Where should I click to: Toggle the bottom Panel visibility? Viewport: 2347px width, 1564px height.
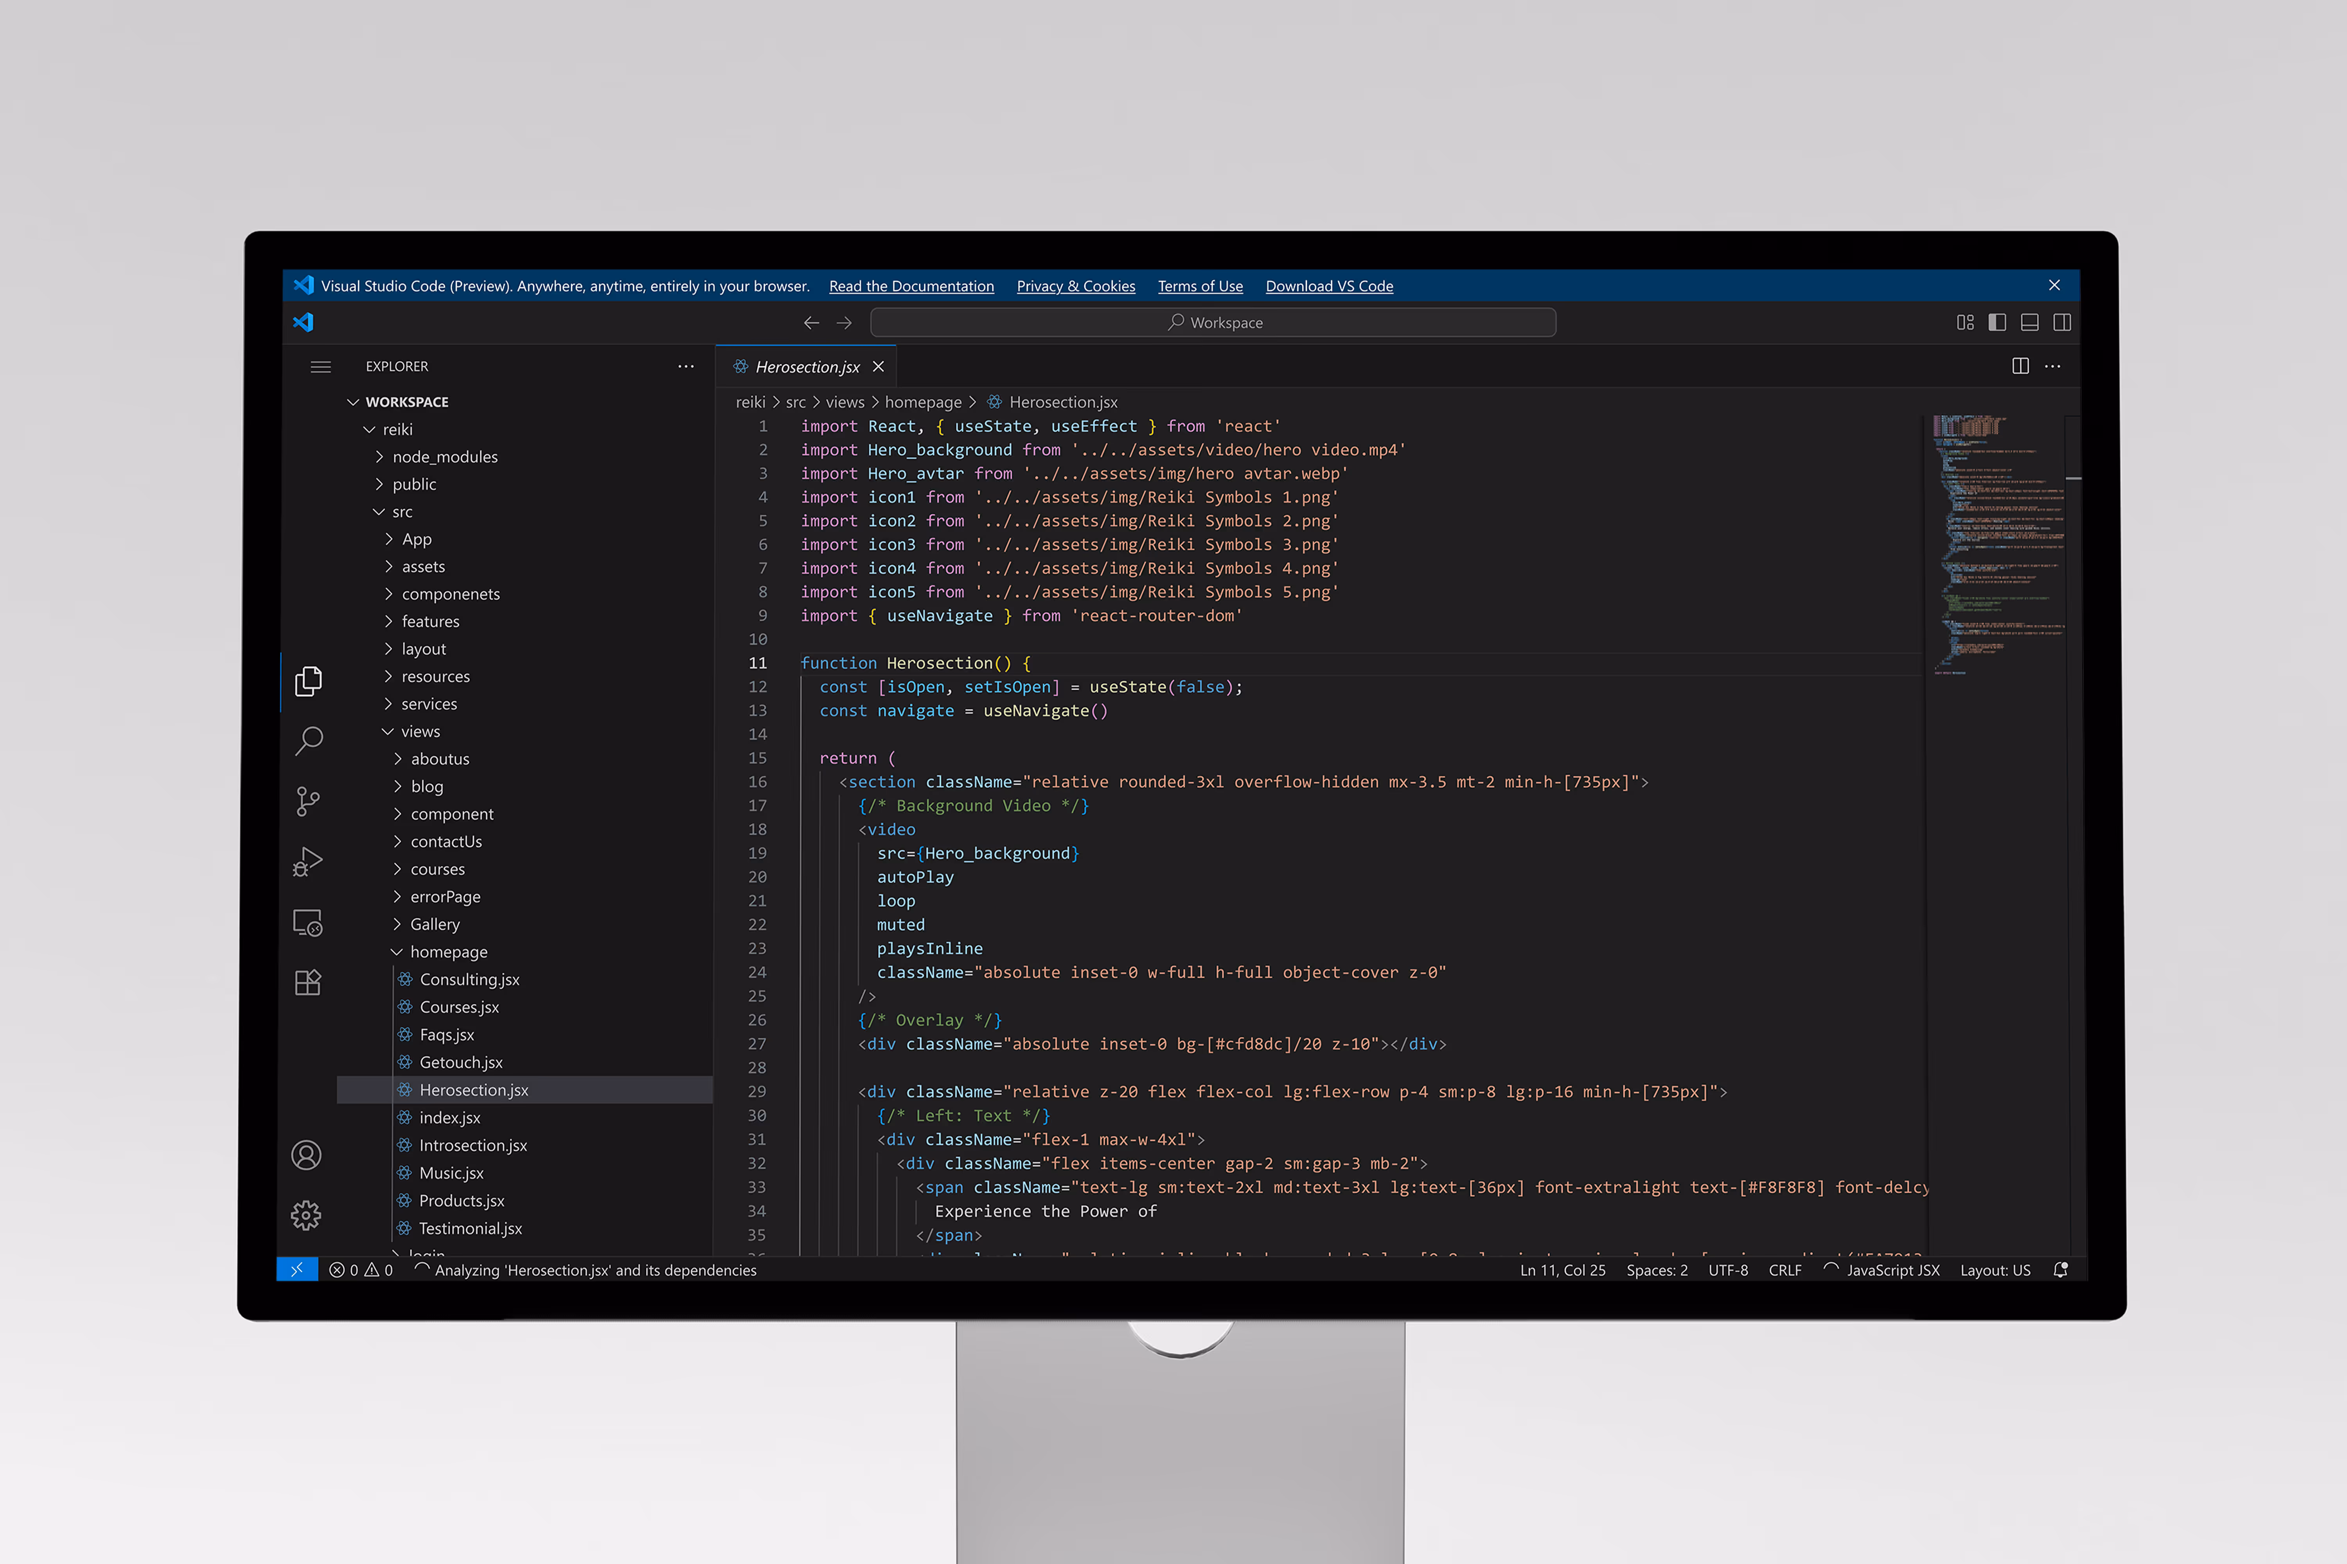tap(2030, 322)
